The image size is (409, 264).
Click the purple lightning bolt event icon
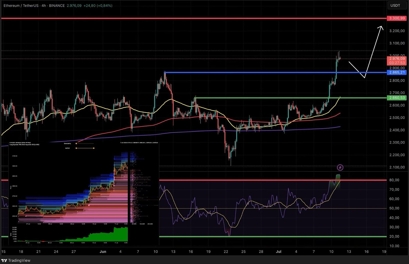pos(340,168)
